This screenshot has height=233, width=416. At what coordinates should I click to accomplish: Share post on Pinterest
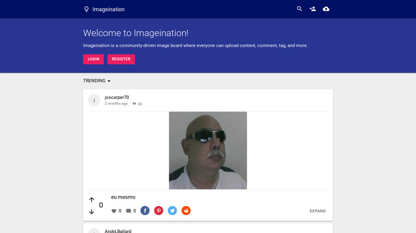[158, 211]
